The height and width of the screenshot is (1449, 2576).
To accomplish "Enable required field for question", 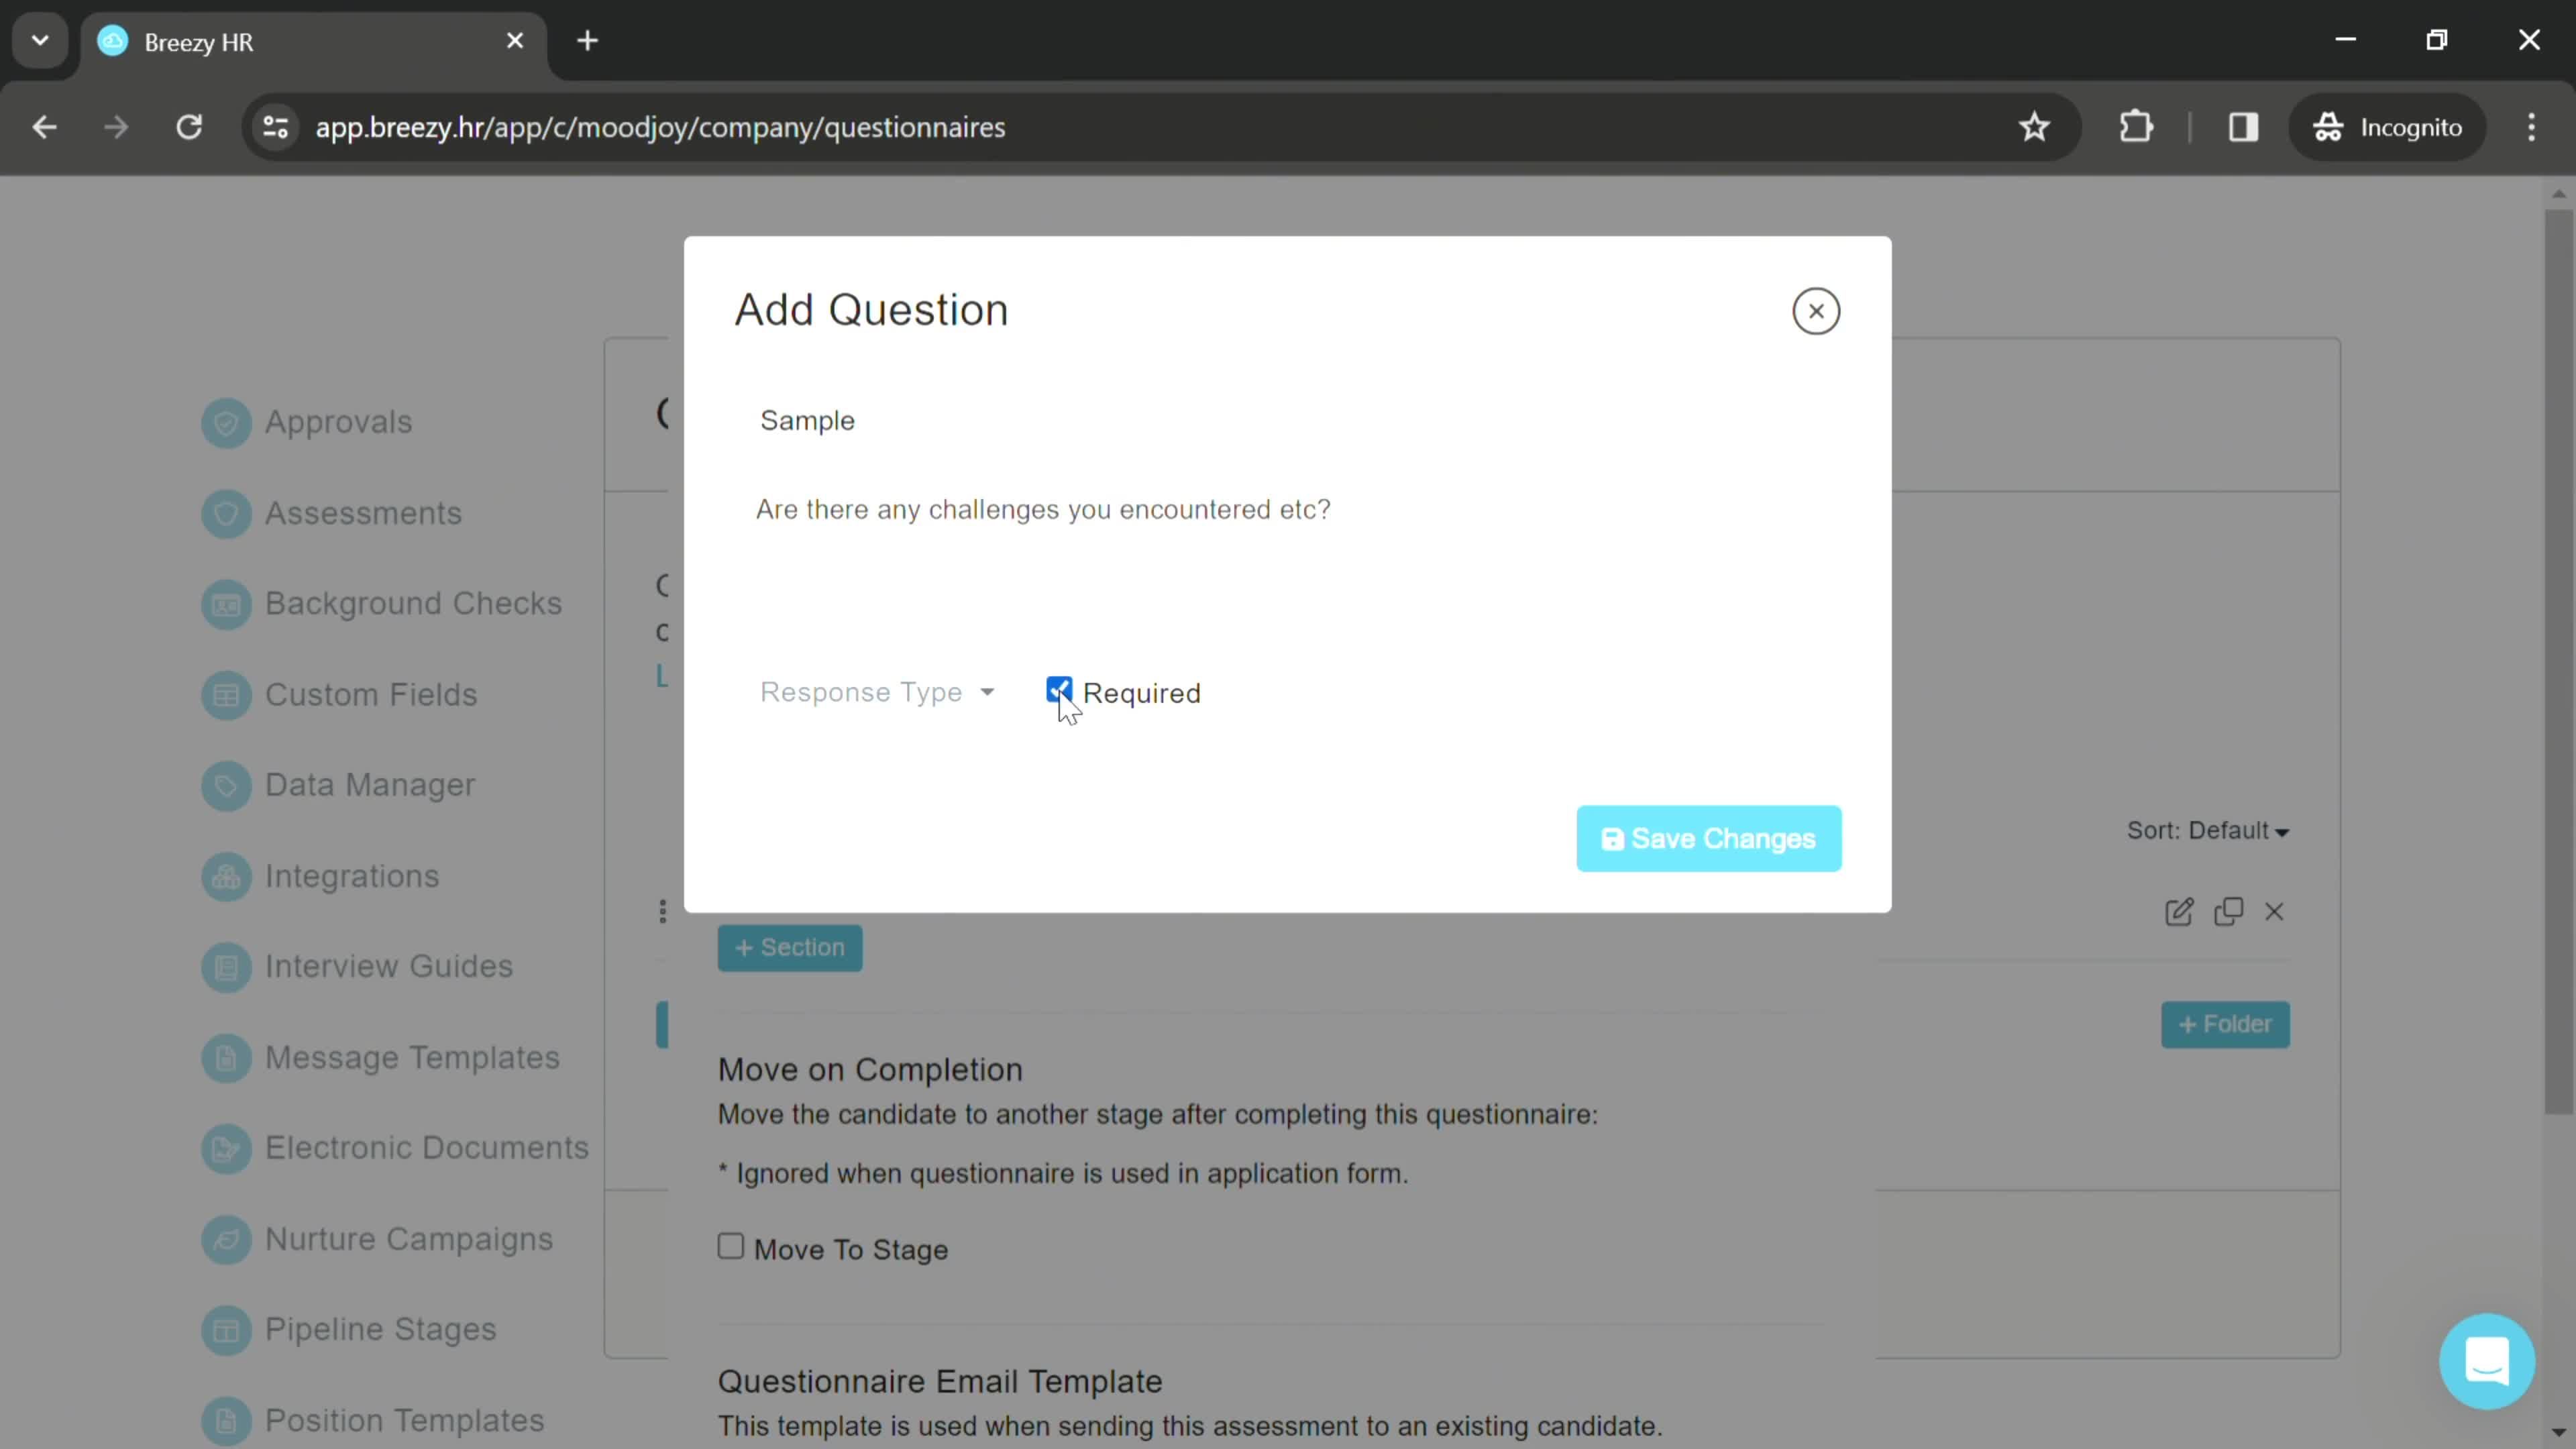I will click(x=1058, y=692).
